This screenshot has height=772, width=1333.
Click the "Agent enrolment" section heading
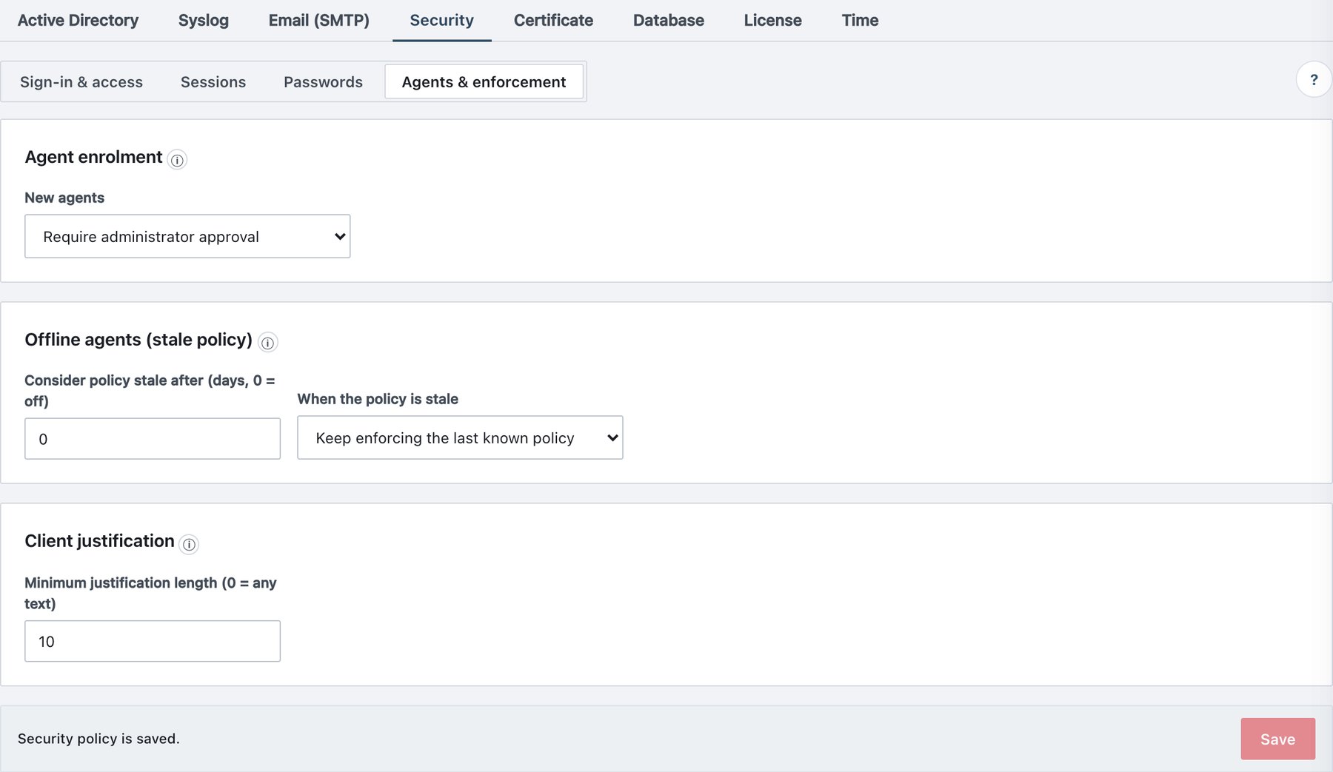click(x=93, y=157)
